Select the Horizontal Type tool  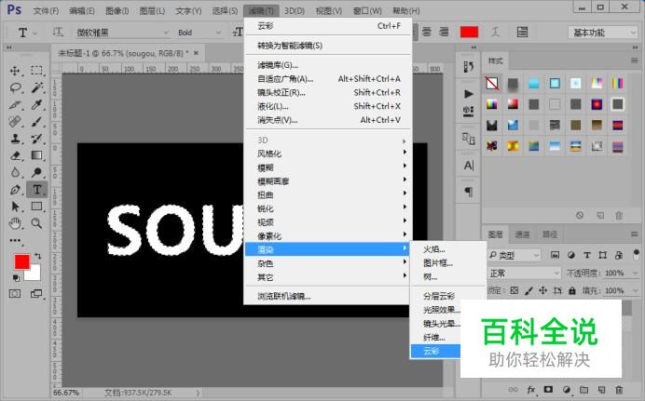pyautogui.click(x=36, y=190)
